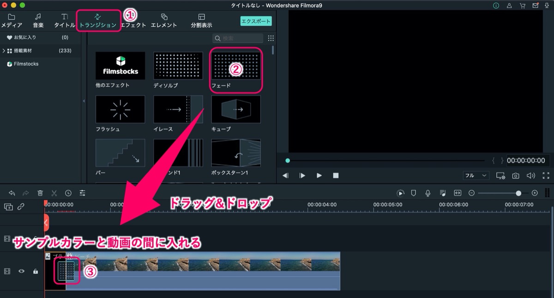This screenshot has width=554, height=298.
Task: Undo the last edit
Action: tap(12, 193)
